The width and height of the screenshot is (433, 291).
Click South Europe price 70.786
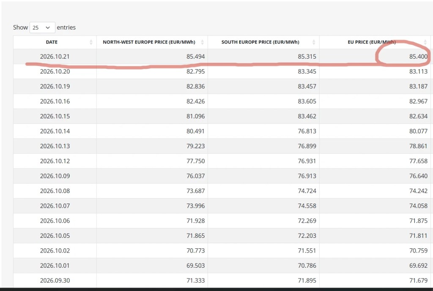coord(307,265)
